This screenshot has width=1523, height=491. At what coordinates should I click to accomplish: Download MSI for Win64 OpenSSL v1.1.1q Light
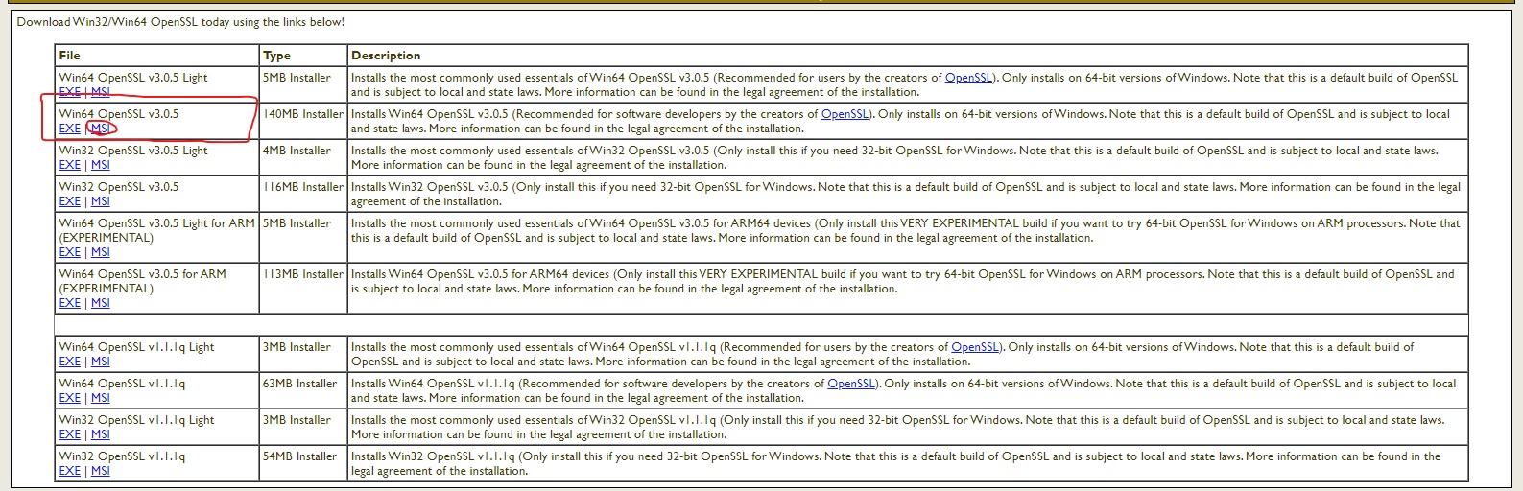click(100, 362)
